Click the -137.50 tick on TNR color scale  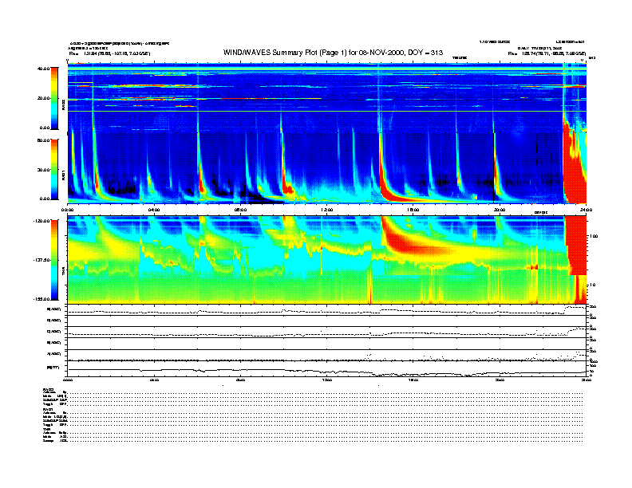point(41,260)
